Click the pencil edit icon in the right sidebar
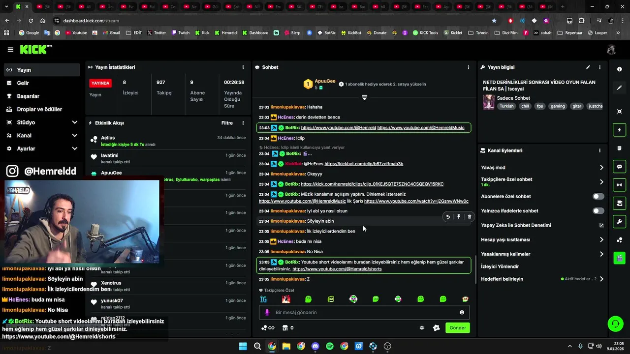Image resolution: width=630 pixels, height=354 pixels. tap(619, 88)
